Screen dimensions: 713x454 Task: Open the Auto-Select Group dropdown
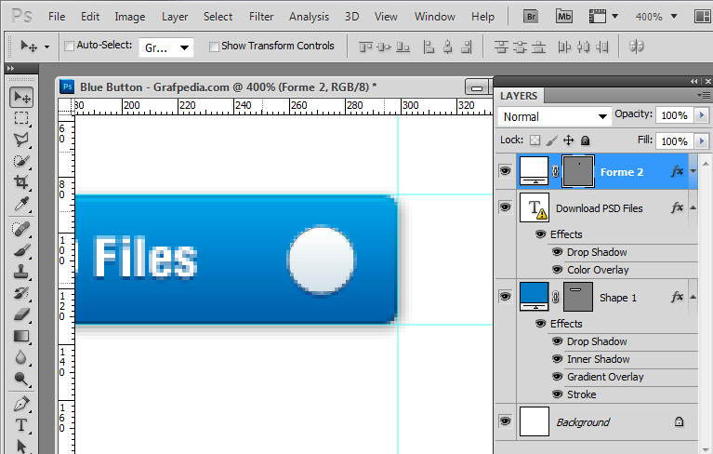166,47
